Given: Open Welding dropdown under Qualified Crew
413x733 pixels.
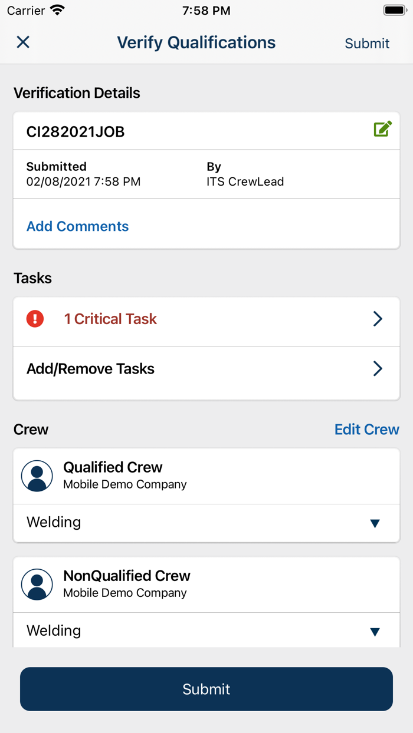Looking at the screenshot, I should [x=374, y=523].
